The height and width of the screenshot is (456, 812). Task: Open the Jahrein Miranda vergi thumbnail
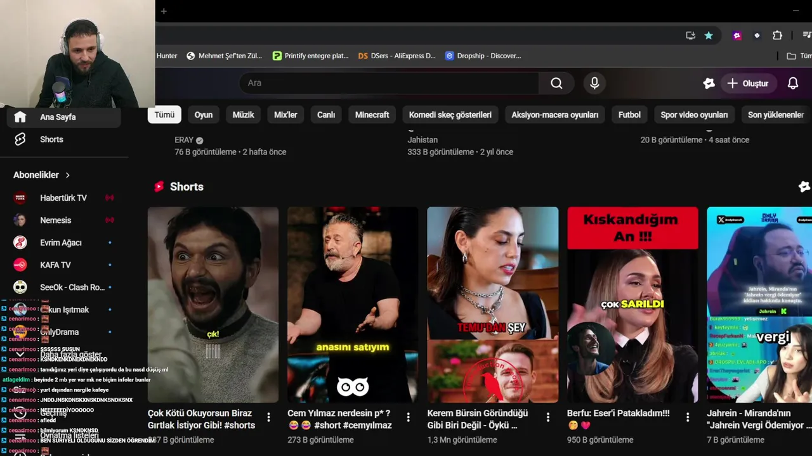click(759, 305)
